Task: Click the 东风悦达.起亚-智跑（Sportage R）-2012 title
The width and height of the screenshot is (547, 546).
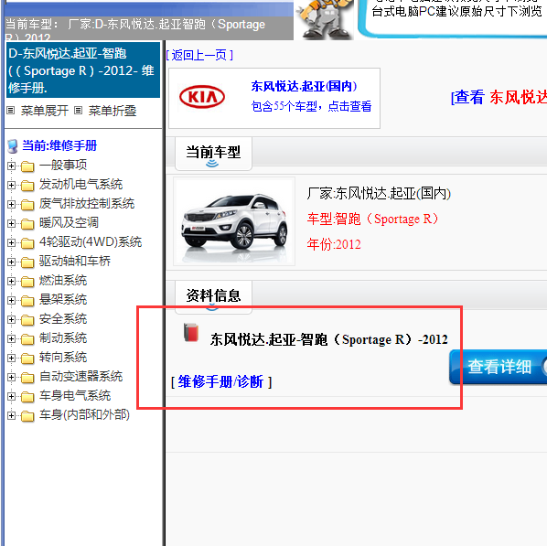Action: pyautogui.click(x=328, y=339)
